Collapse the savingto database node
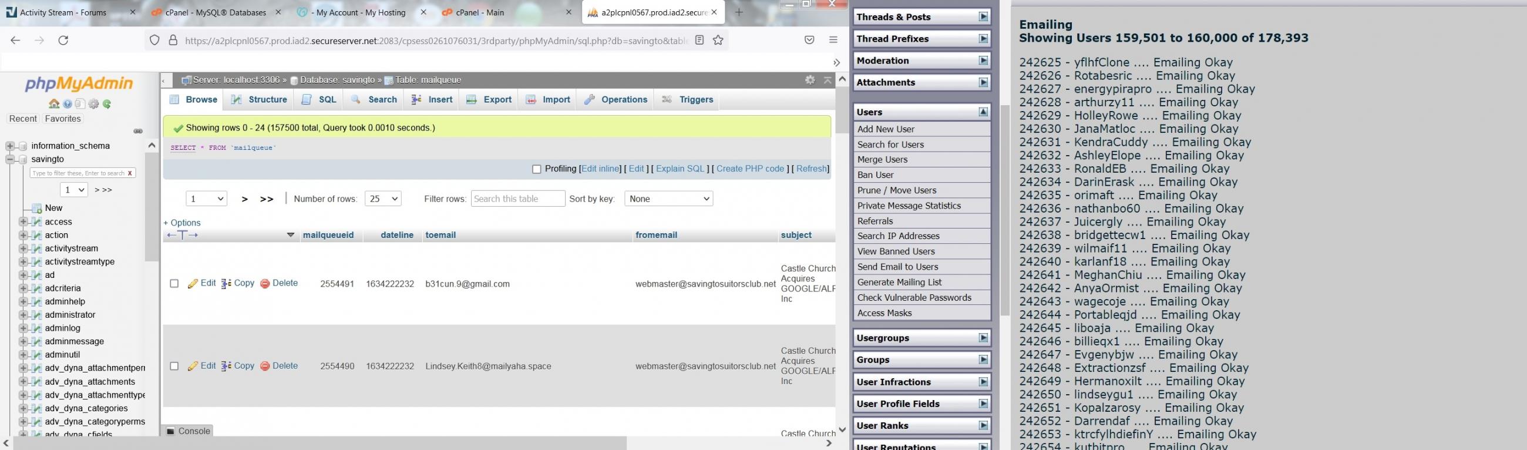This screenshot has height=450, width=1527. 9,159
